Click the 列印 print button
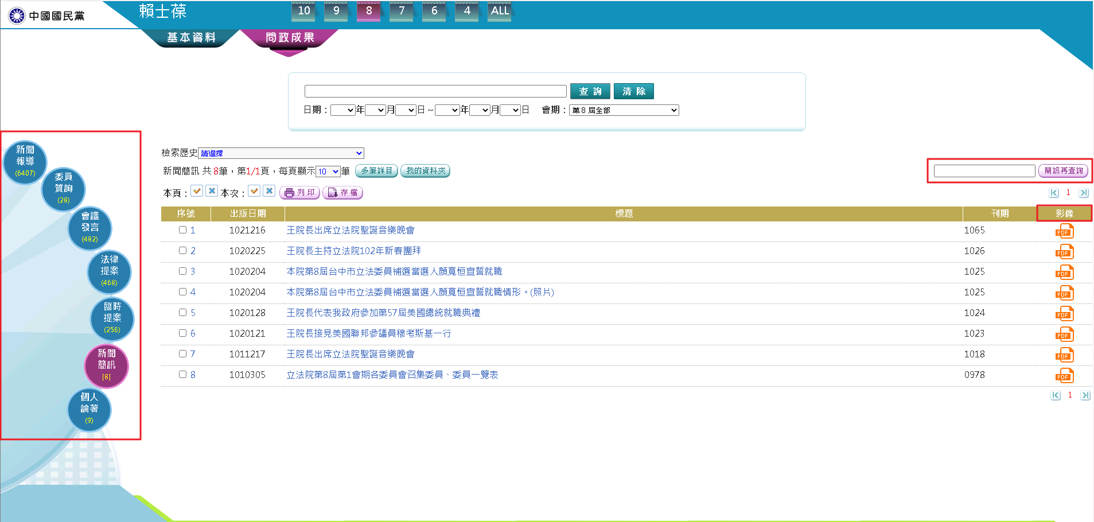This screenshot has width=1094, height=522. (x=299, y=193)
